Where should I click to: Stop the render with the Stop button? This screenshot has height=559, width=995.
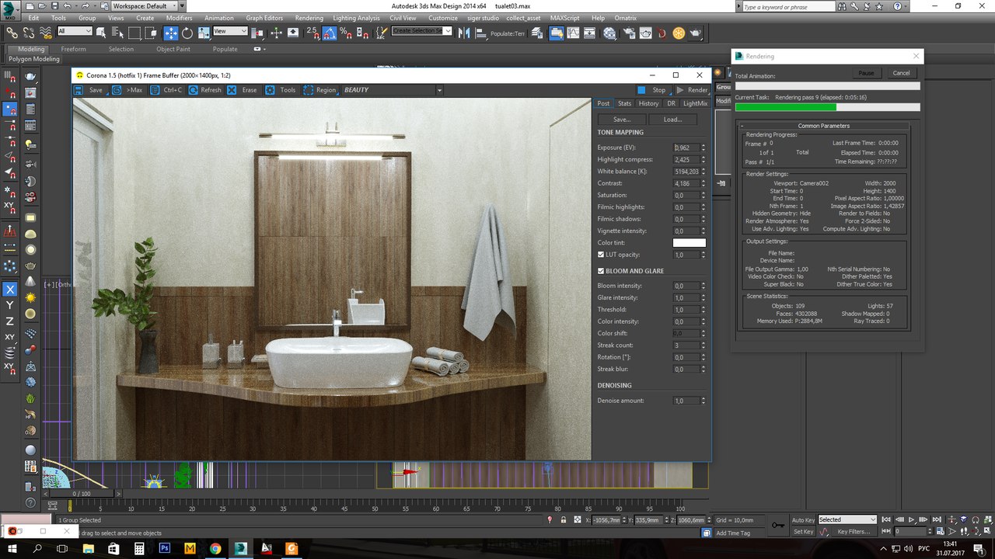tap(651, 90)
